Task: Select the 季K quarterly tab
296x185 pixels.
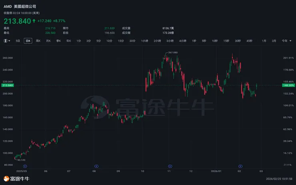Action: (x=58, y=41)
